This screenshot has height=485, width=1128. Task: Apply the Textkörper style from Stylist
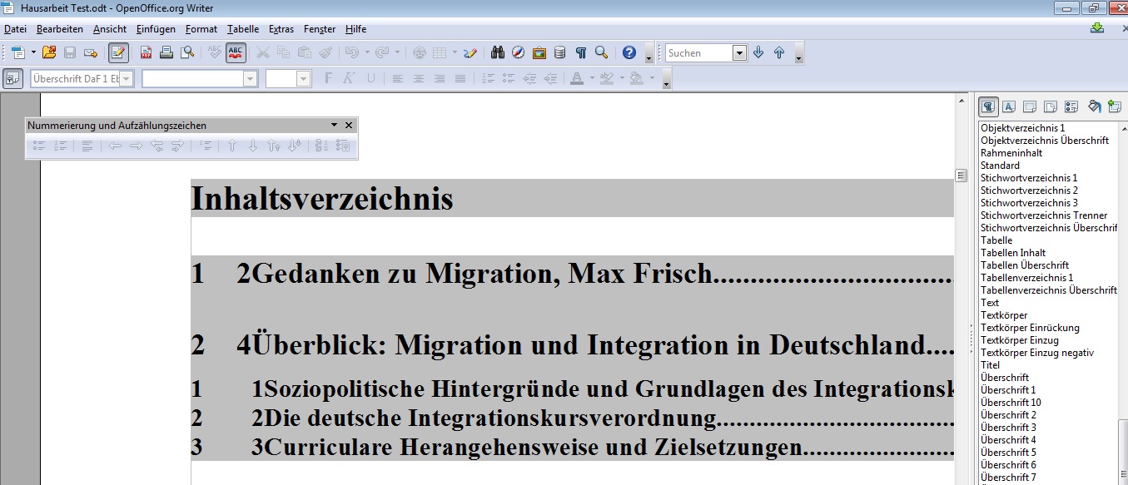click(1002, 314)
